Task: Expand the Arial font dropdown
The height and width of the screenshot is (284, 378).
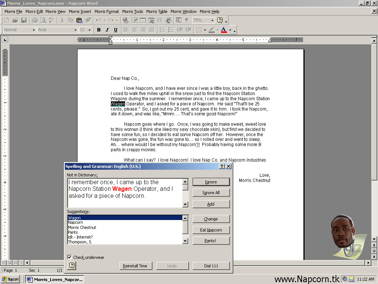Action: pos(75,30)
